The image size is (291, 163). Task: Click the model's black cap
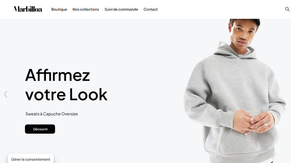[x=248, y=21]
